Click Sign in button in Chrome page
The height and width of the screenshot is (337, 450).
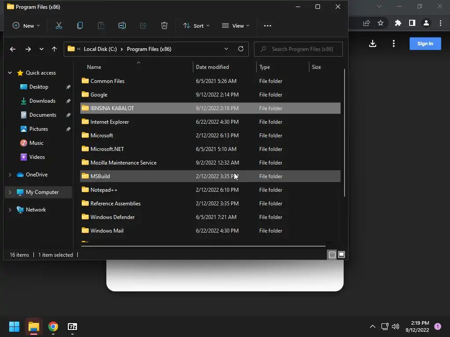tap(425, 43)
